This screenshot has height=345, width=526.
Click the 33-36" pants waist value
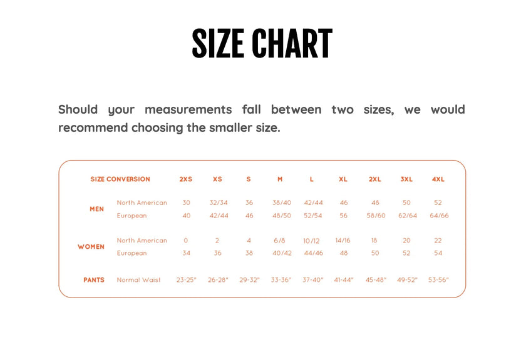click(x=281, y=279)
